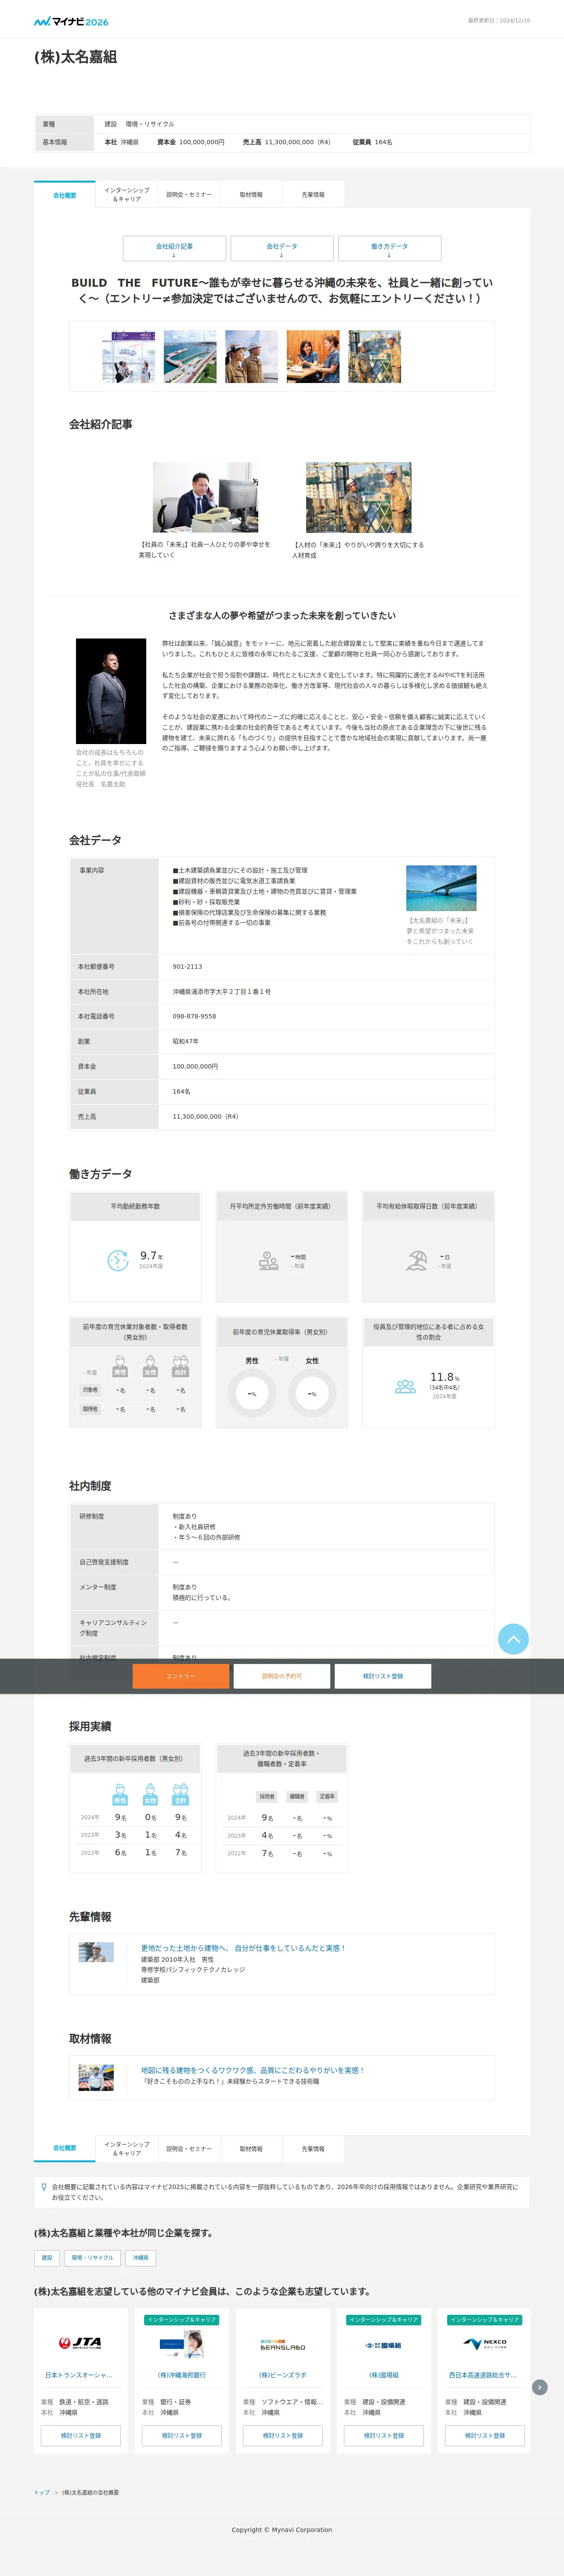Screen dimensions: 564x2576
Task: Click the 建設 industry tag
Action: tap(47, 2257)
